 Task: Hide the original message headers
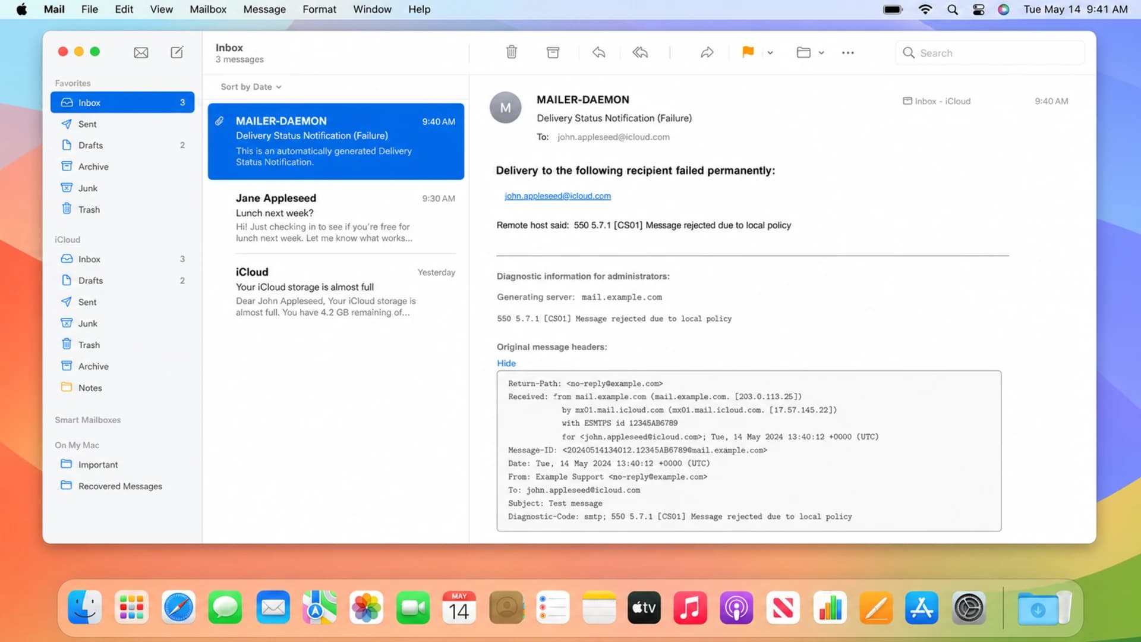tap(506, 363)
